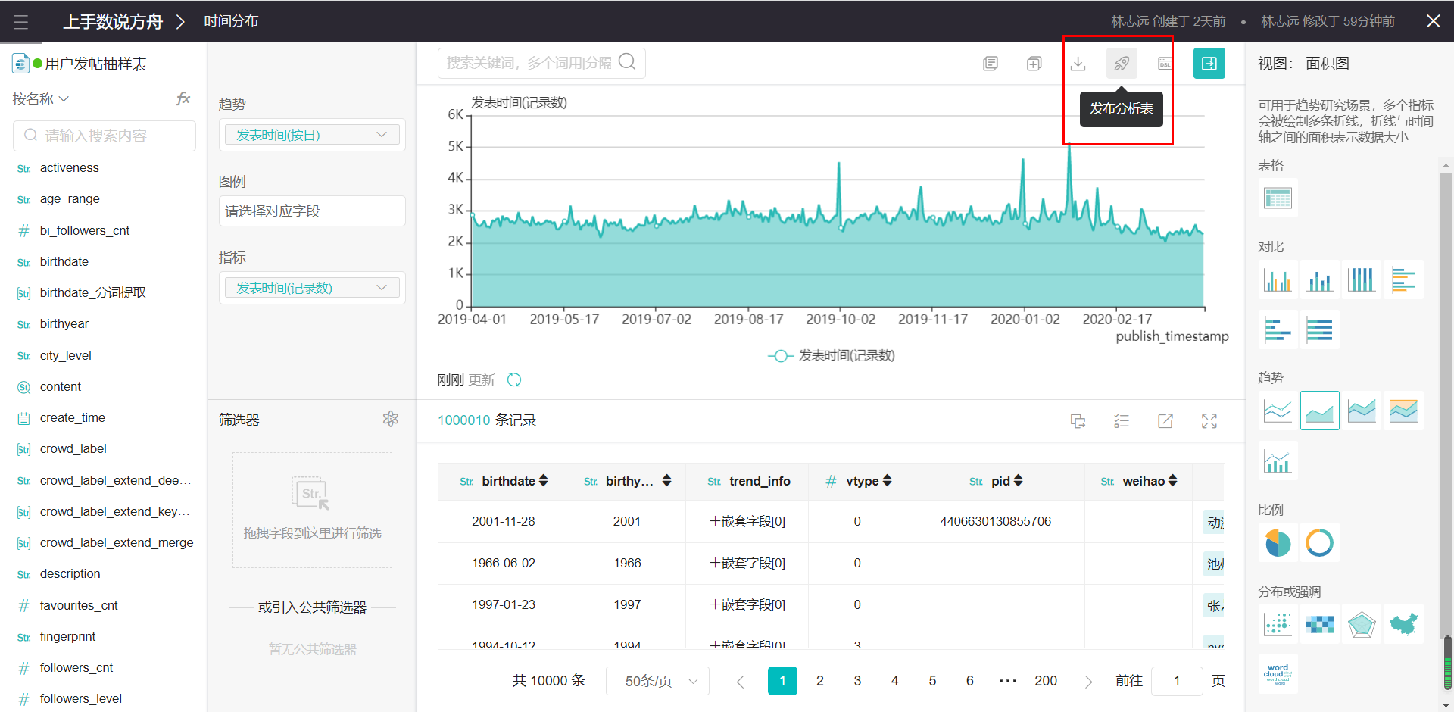The image size is (1454, 712).
Task: Select the bi_followers_cnt field
Action: [85, 231]
